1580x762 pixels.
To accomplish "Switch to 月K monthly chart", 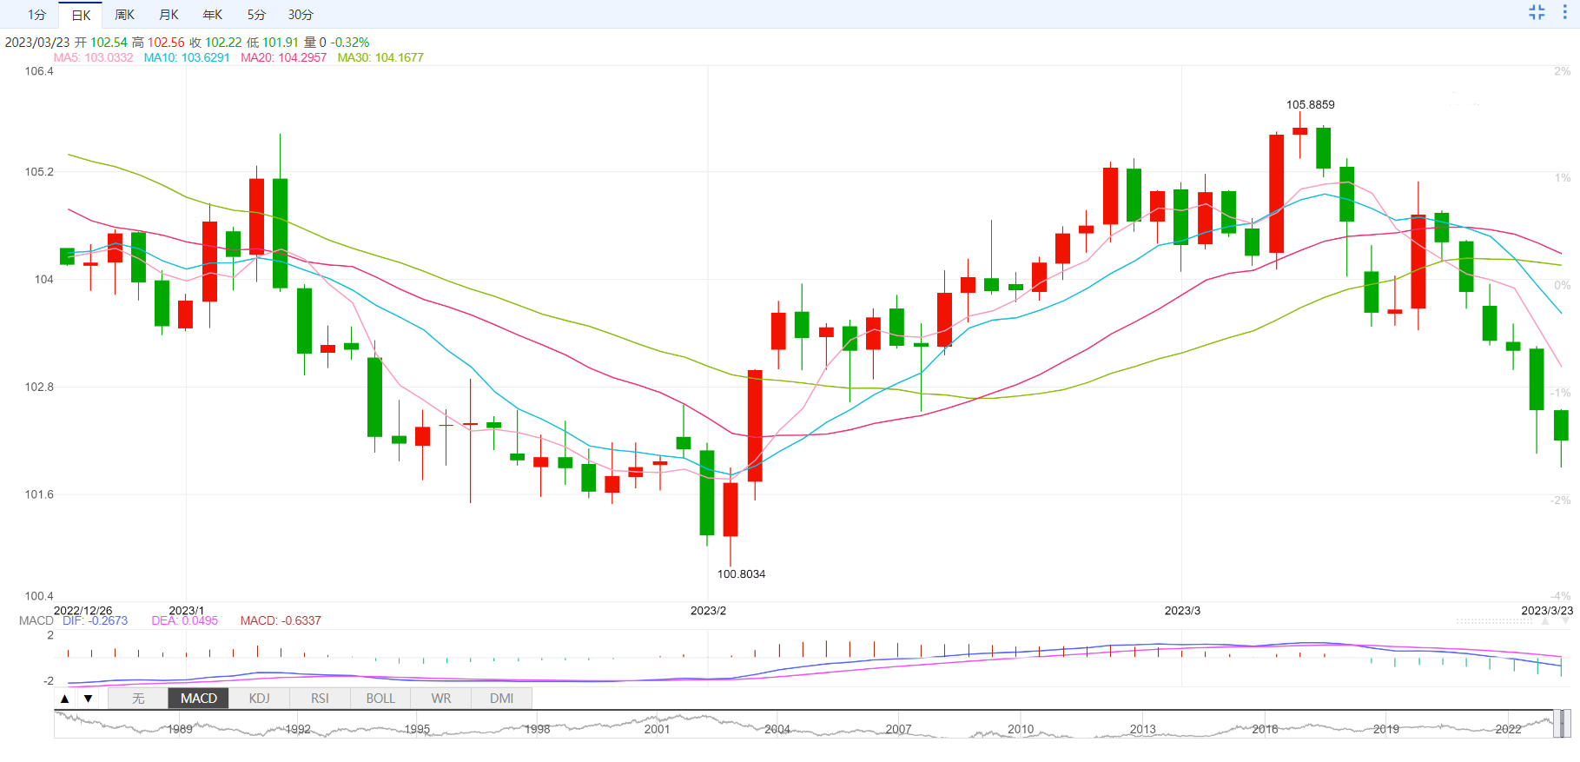I will click(169, 15).
